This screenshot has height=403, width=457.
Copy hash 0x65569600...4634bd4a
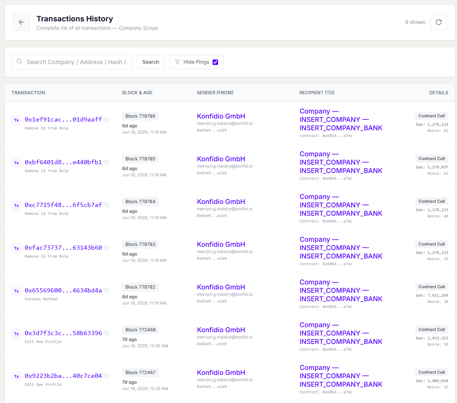click(107, 290)
